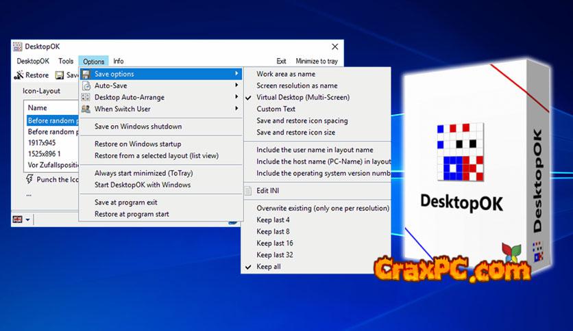The width and height of the screenshot is (573, 331).
Task: Select the second Before random layout row
Action: (53, 131)
